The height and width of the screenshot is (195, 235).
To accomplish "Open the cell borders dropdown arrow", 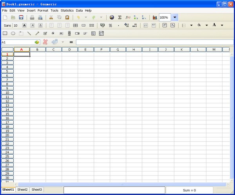I will 191,25.
